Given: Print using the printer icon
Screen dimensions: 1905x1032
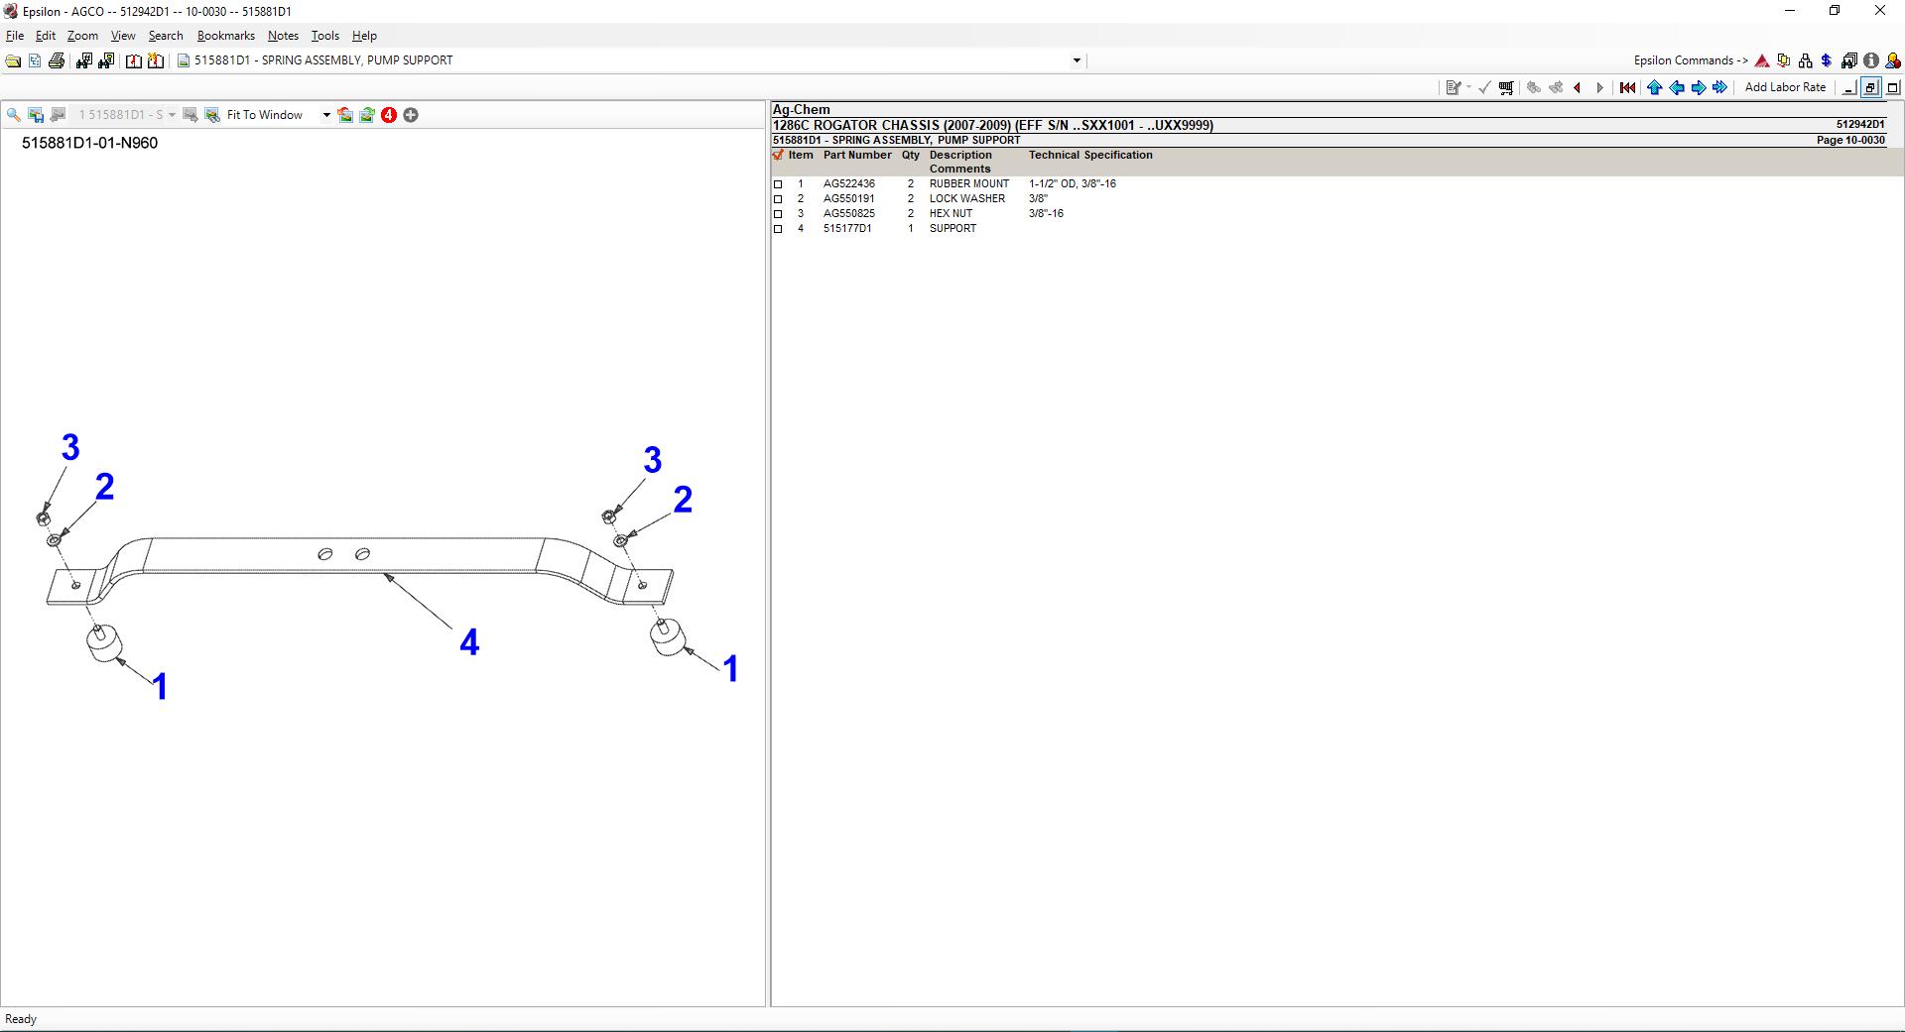Looking at the screenshot, I should 57,60.
